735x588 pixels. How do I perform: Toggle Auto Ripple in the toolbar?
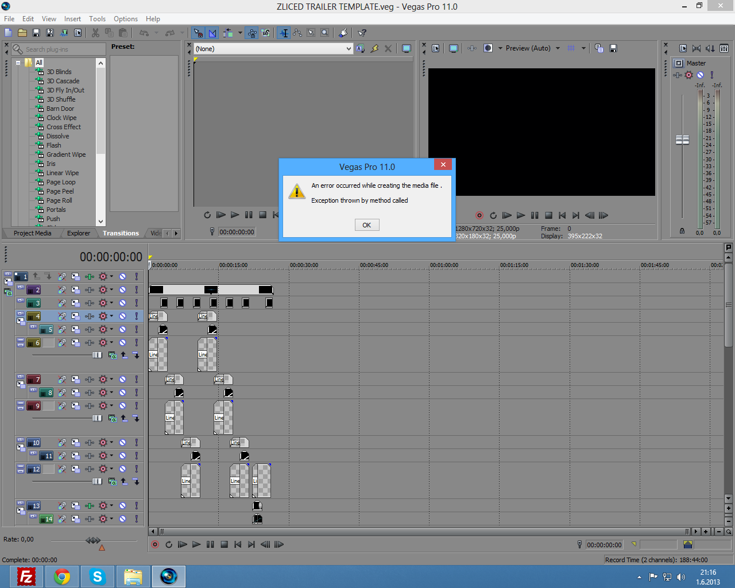(x=229, y=33)
